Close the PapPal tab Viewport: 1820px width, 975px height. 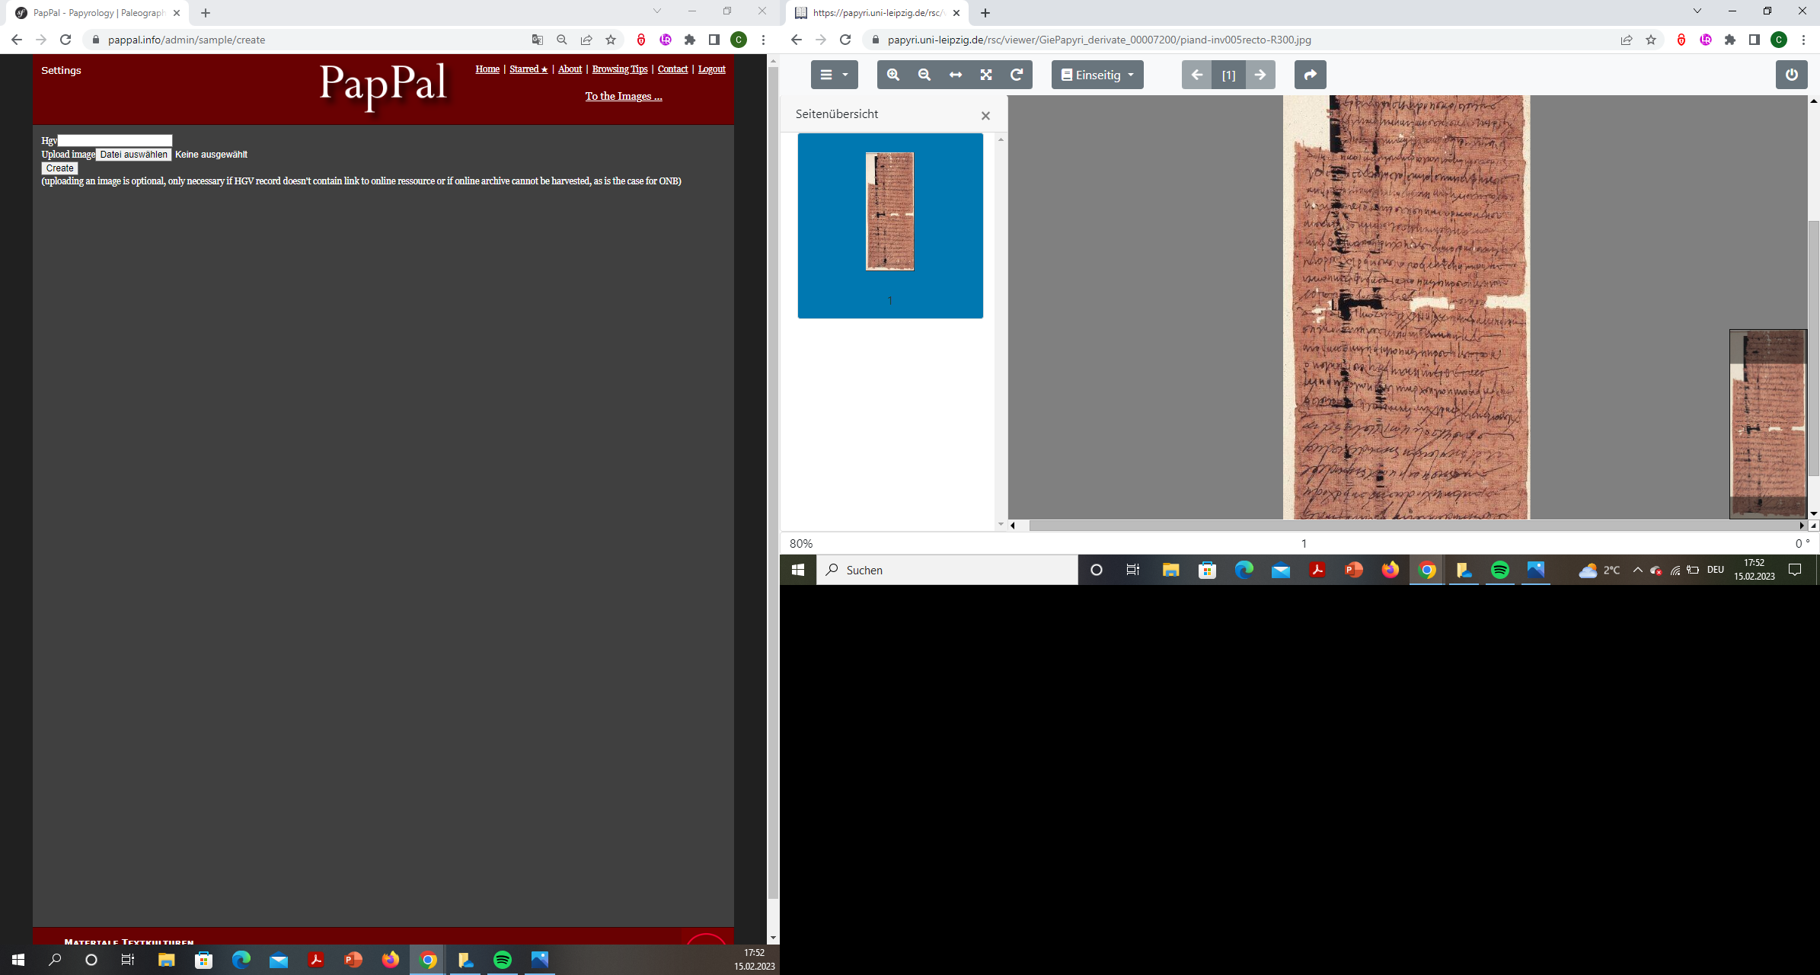(x=177, y=13)
